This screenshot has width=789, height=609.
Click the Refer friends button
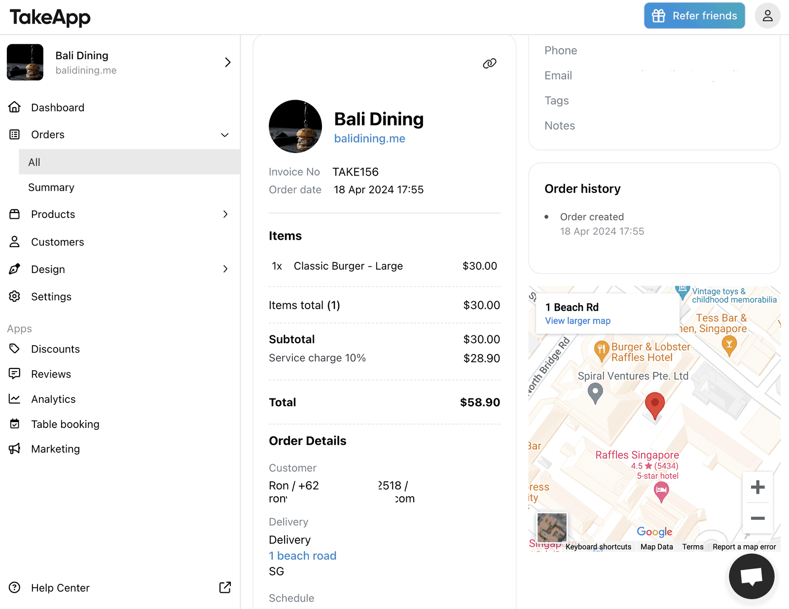[694, 16]
